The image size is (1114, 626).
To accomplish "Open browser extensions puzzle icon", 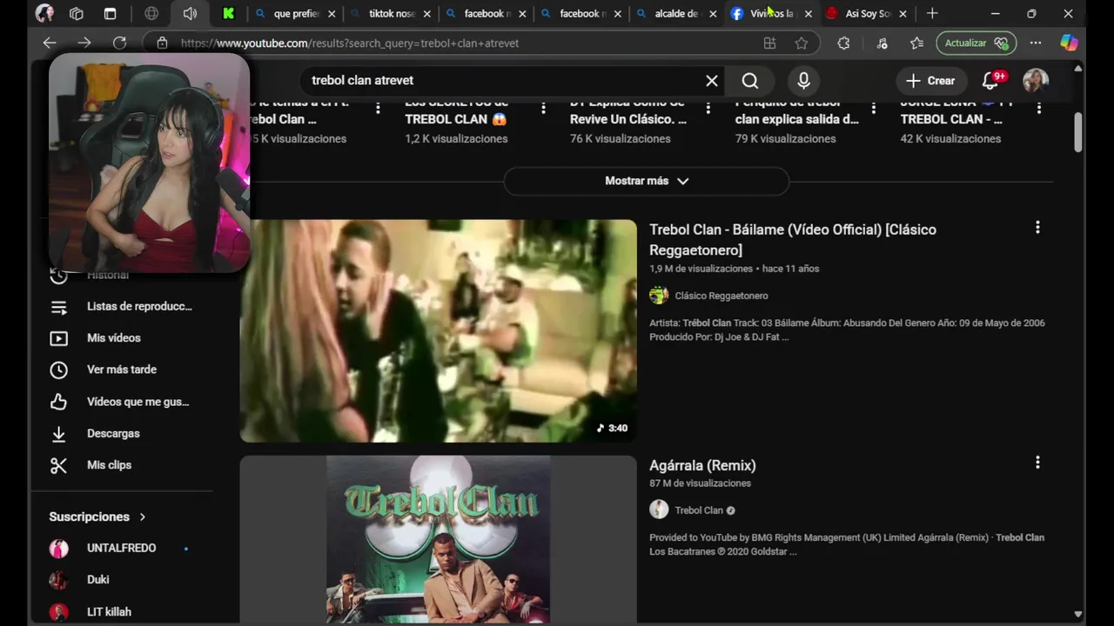I will pos(843,43).
